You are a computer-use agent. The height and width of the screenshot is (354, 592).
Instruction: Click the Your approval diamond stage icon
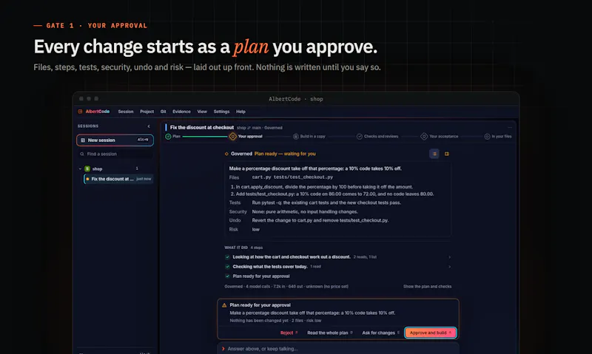(232, 137)
